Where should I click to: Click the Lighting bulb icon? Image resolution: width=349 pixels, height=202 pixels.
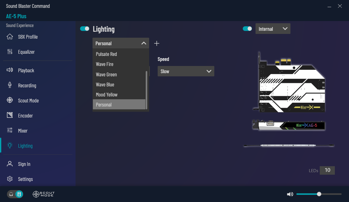[x=10, y=145]
